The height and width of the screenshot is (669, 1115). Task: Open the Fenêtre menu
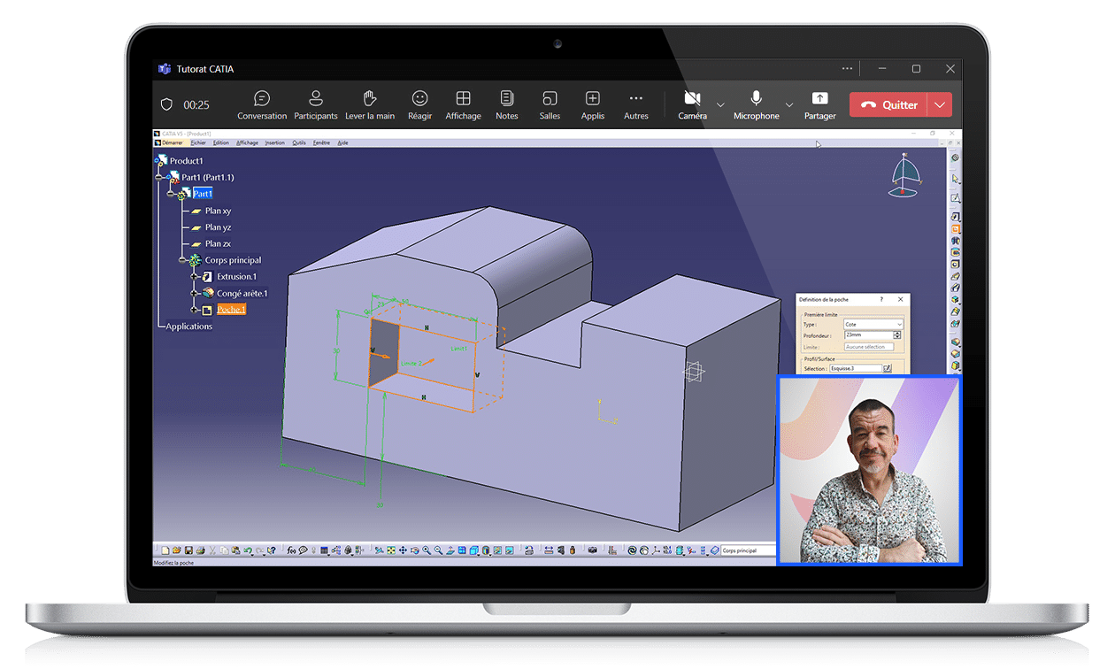point(322,142)
